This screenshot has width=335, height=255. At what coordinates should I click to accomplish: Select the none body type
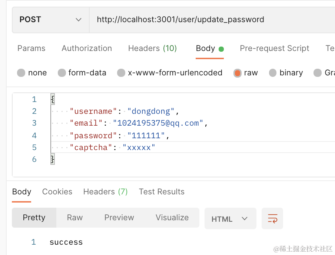coord(21,73)
